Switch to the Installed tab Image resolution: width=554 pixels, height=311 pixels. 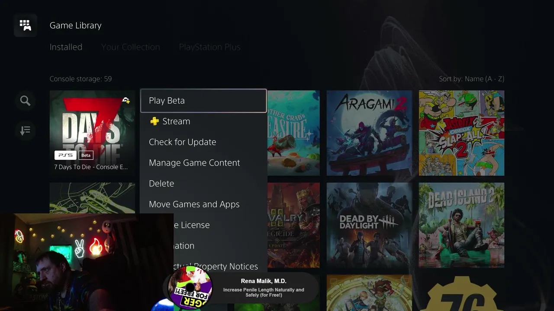pyautogui.click(x=66, y=47)
